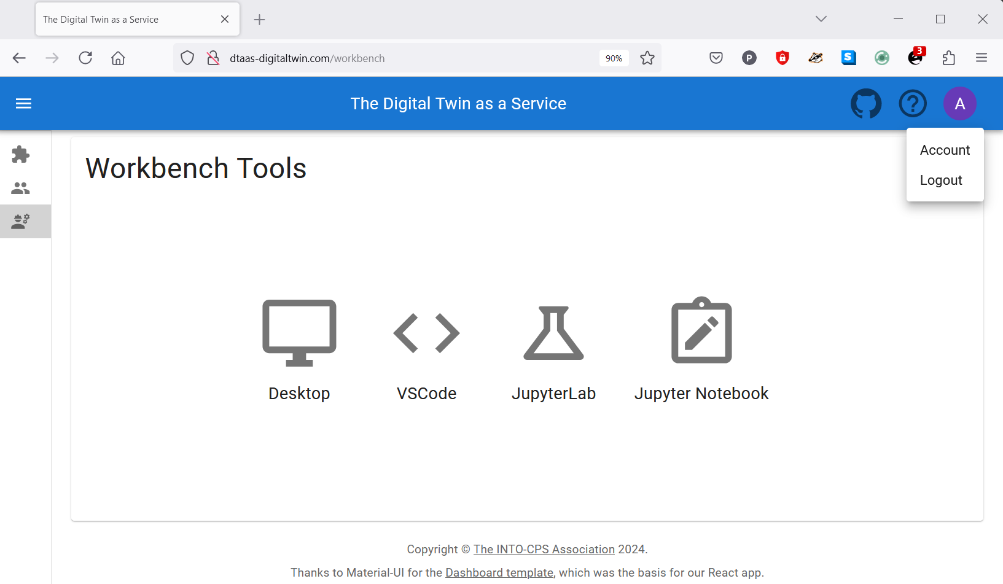Open the VSCode code brackets icon
The image size is (1003, 584).
(x=426, y=333)
